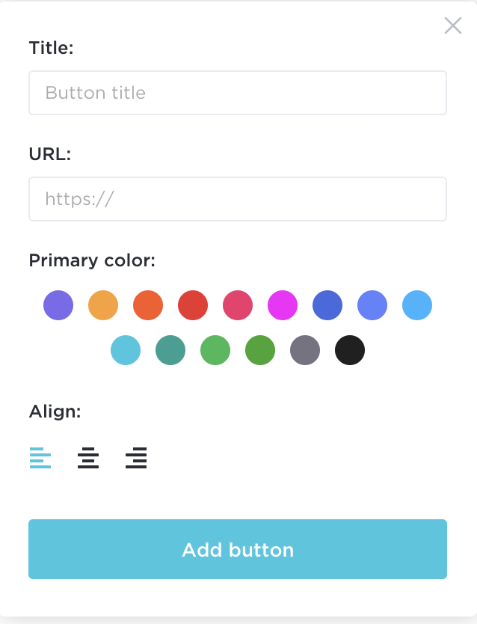Screen dimensions: 477x624
Task: Select center alignment icon
Action: click(x=88, y=458)
